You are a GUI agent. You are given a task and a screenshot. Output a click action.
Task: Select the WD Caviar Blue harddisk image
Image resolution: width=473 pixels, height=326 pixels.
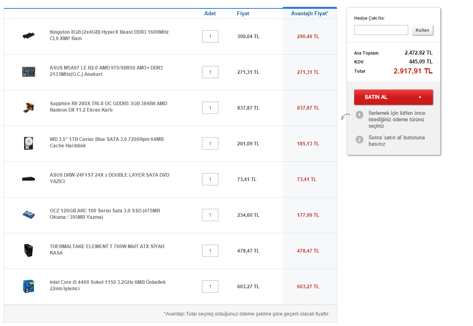pyautogui.click(x=29, y=143)
